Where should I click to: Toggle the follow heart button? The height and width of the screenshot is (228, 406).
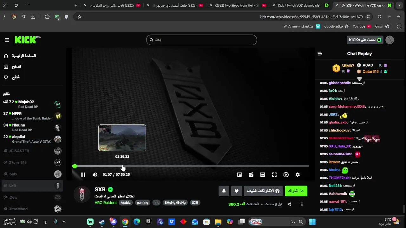(x=236, y=191)
